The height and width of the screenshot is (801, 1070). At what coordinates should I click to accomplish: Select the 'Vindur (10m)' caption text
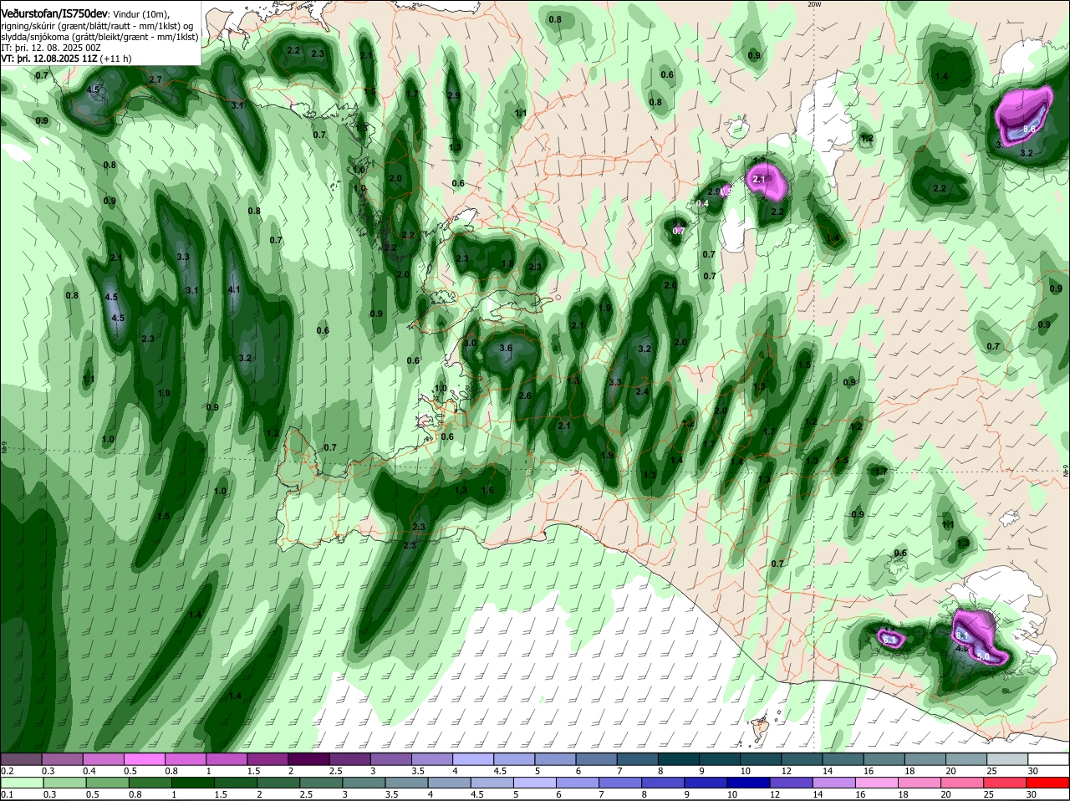tap(142, 15)
